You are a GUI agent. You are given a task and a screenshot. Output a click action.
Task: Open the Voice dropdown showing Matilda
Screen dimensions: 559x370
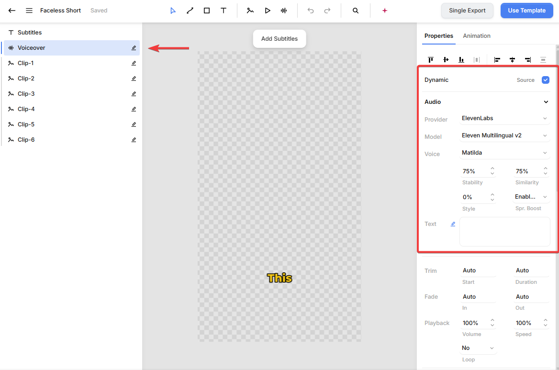pyautogui.click(x=504, y=153)
